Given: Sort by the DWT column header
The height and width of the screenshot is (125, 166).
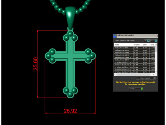Looking at the screenshot, I should [146, 45].
